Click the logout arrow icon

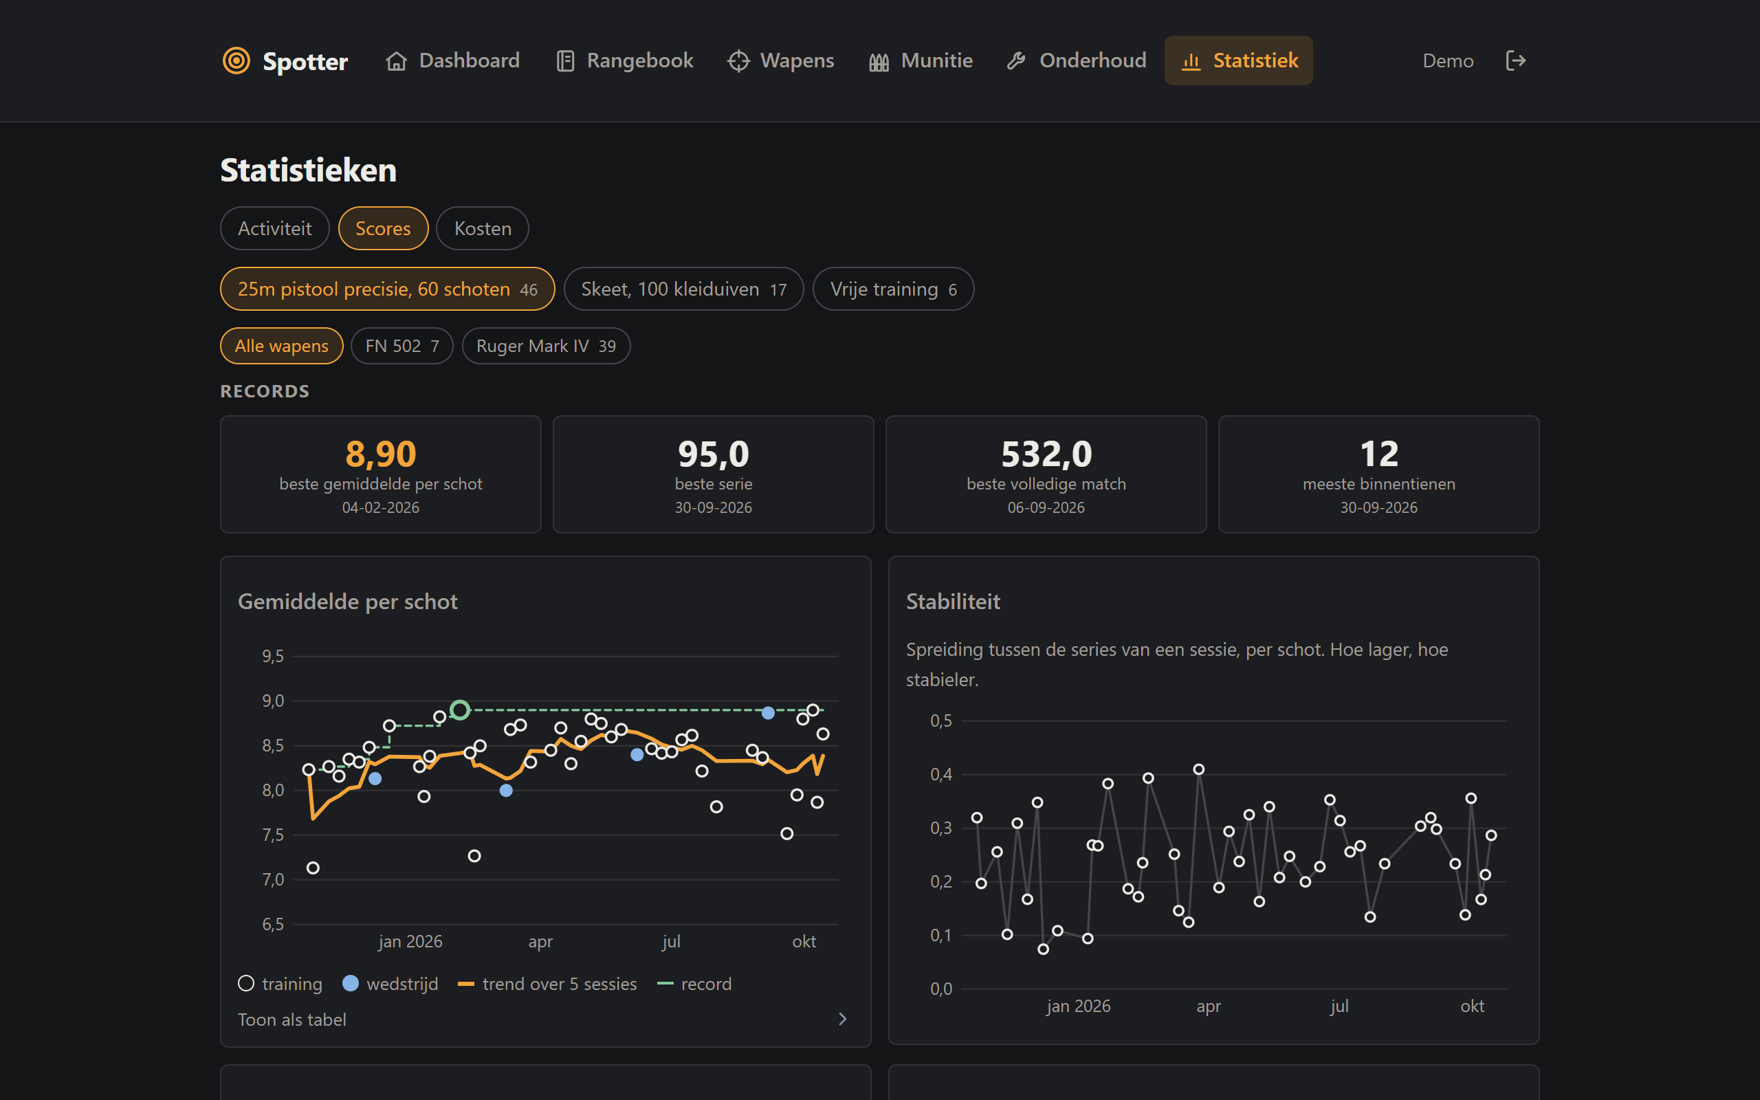[x=1516, y=60]
